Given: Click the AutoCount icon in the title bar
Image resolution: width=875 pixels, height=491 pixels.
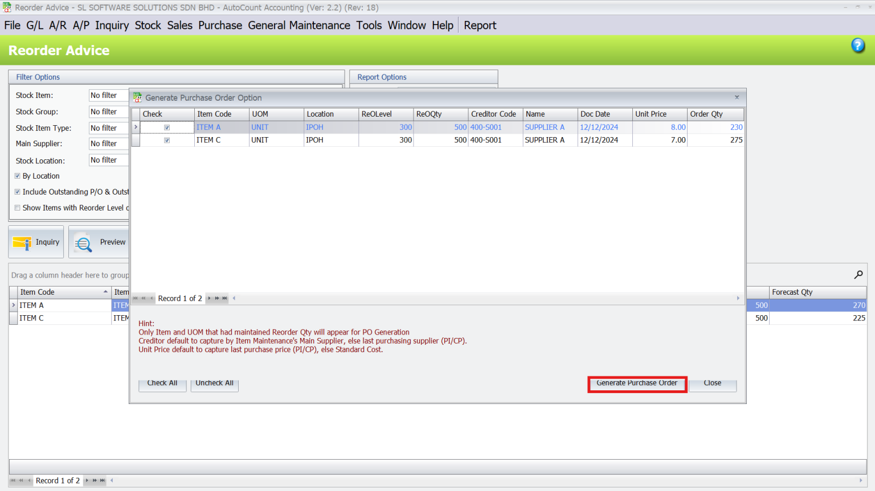Looking at the screenshot, I should [6, 7].
